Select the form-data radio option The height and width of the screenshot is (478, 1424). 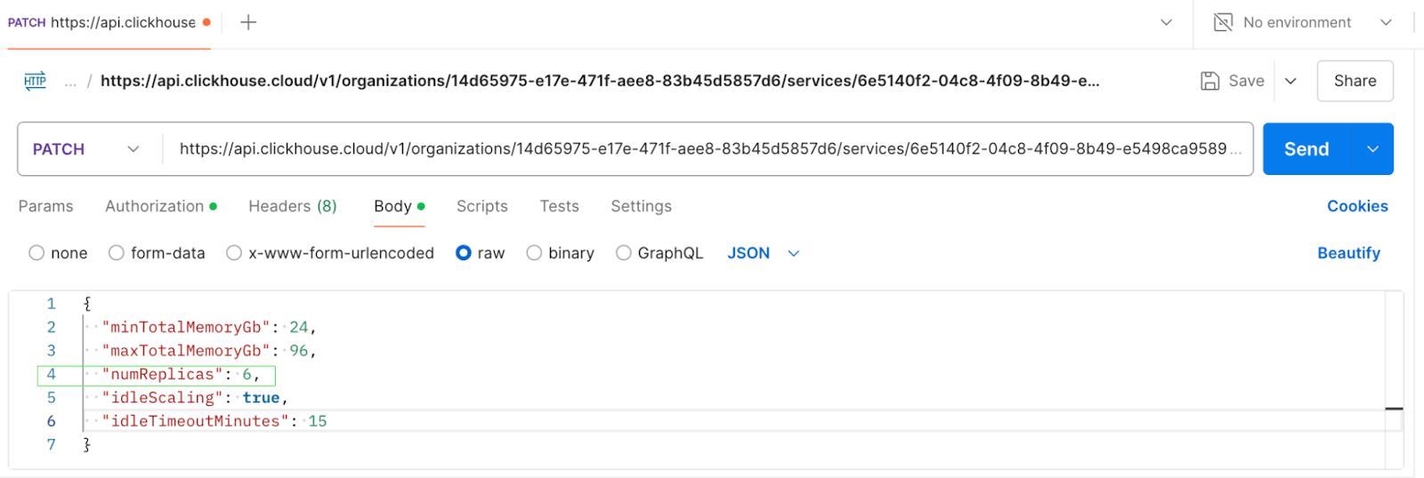[x=117, y=253]
